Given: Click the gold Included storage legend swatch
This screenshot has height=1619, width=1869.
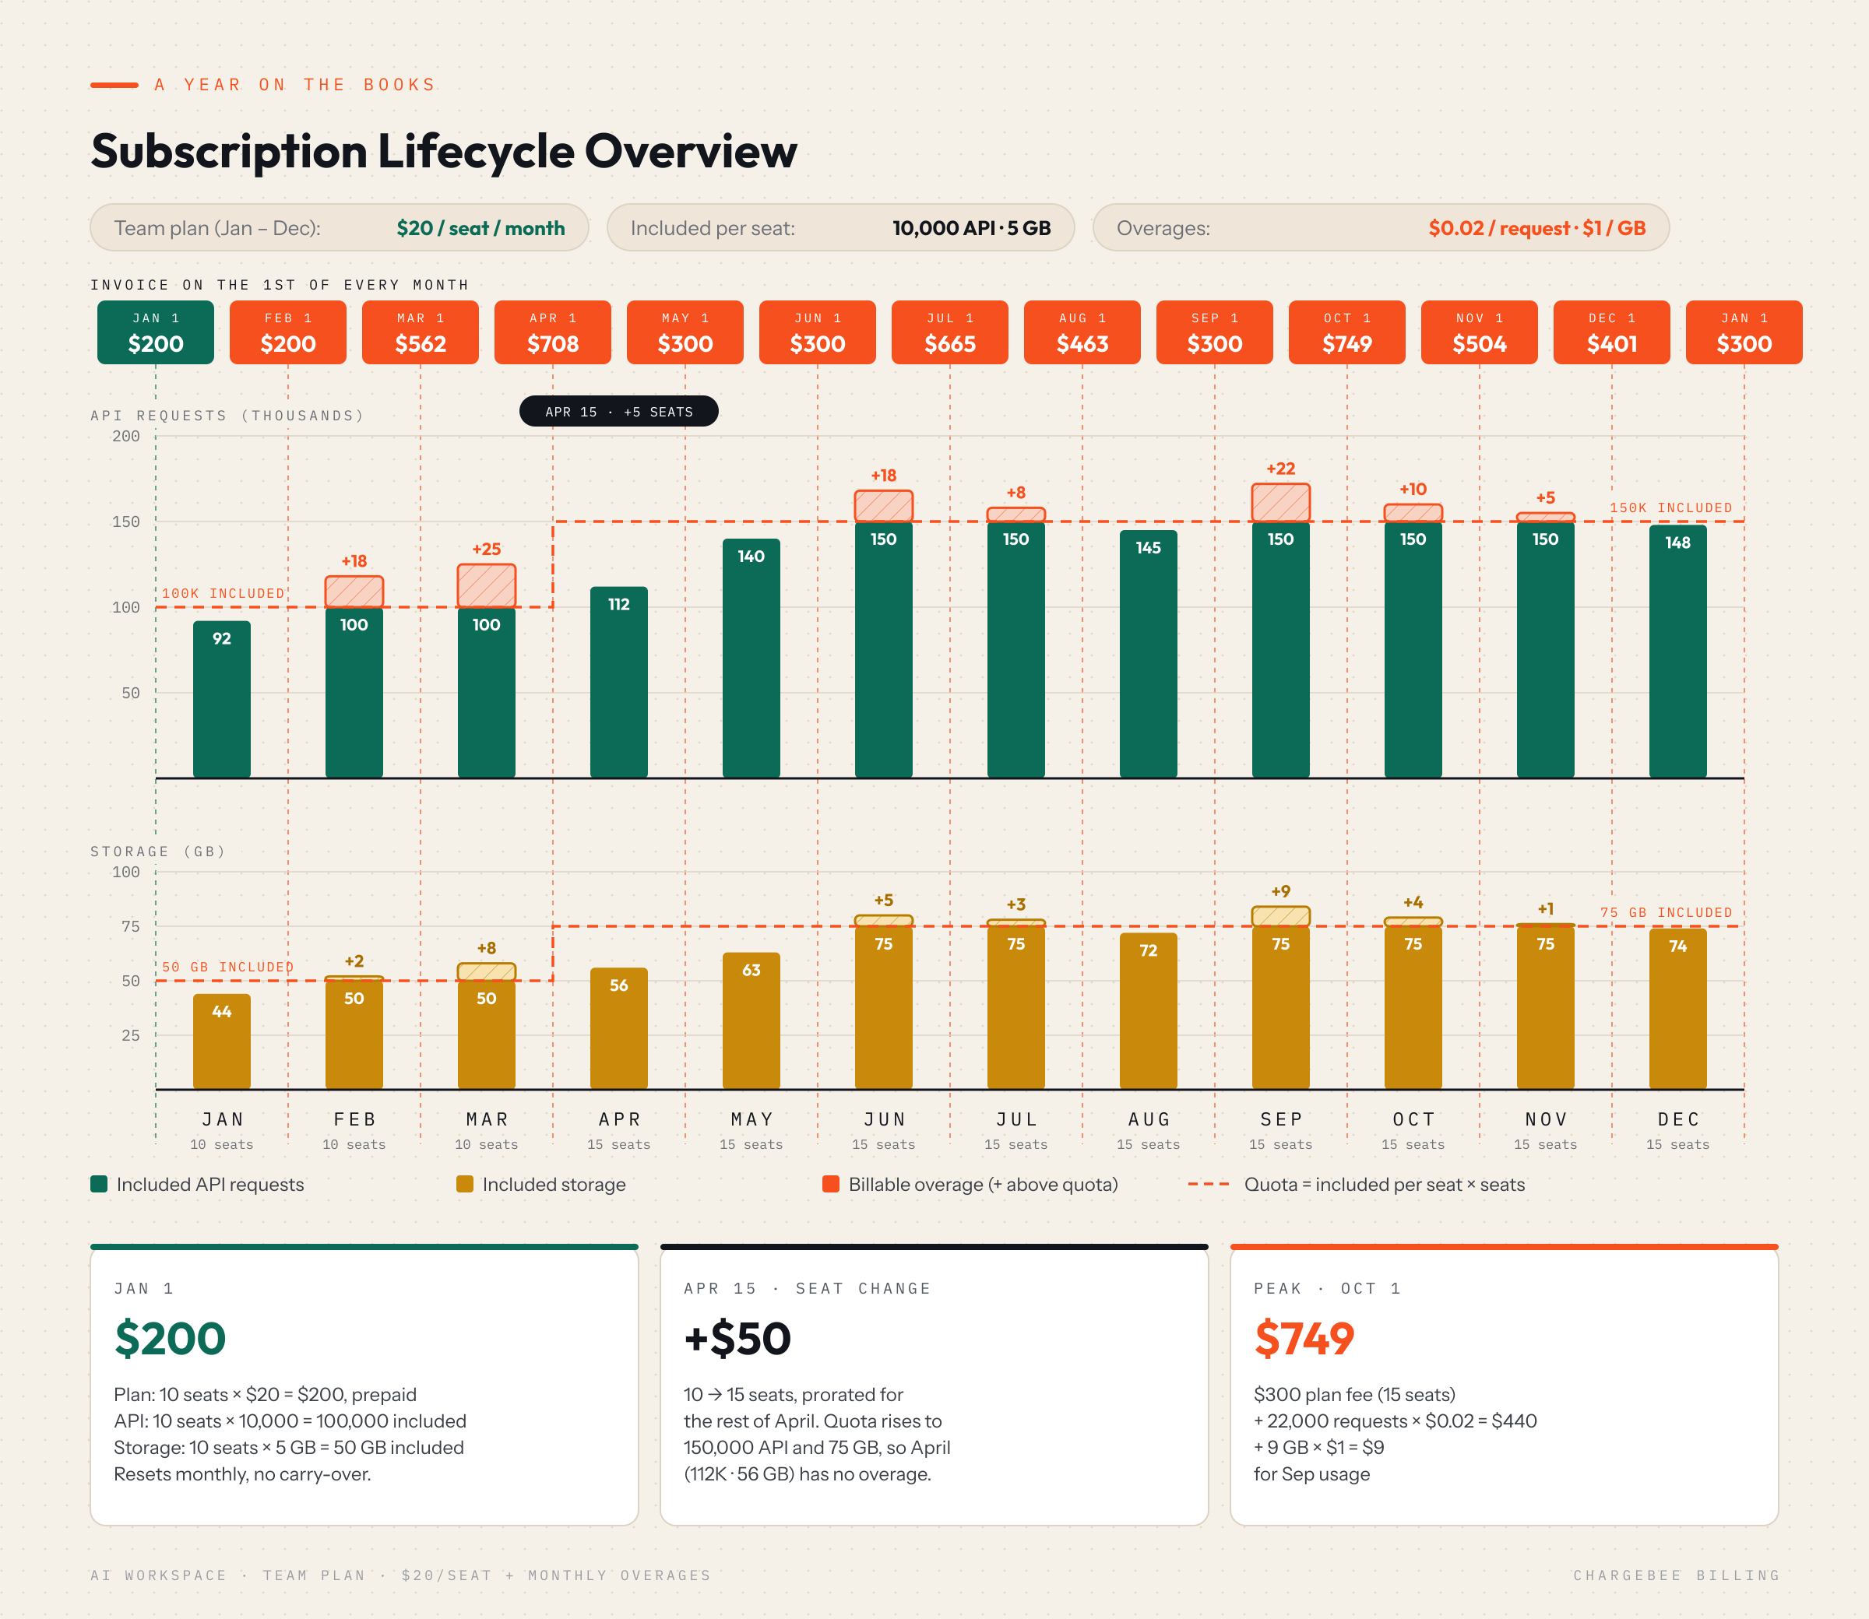Looking at the screenshot, I should [x=466, y=1184].
